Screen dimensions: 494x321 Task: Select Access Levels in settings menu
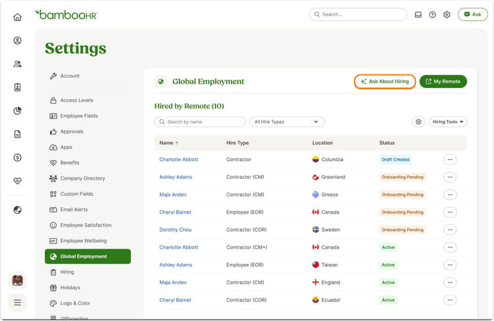point(76,101)
